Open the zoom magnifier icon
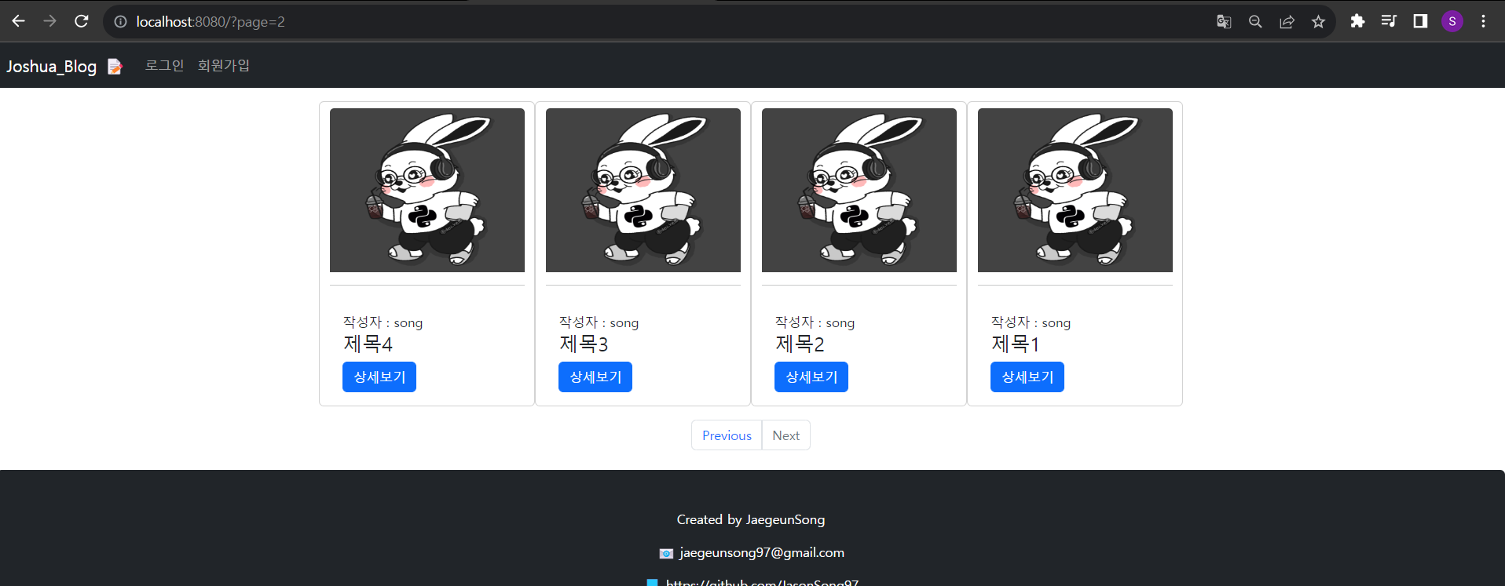This screenshot has height=586, width=1505. click(x=1255, y=22)
